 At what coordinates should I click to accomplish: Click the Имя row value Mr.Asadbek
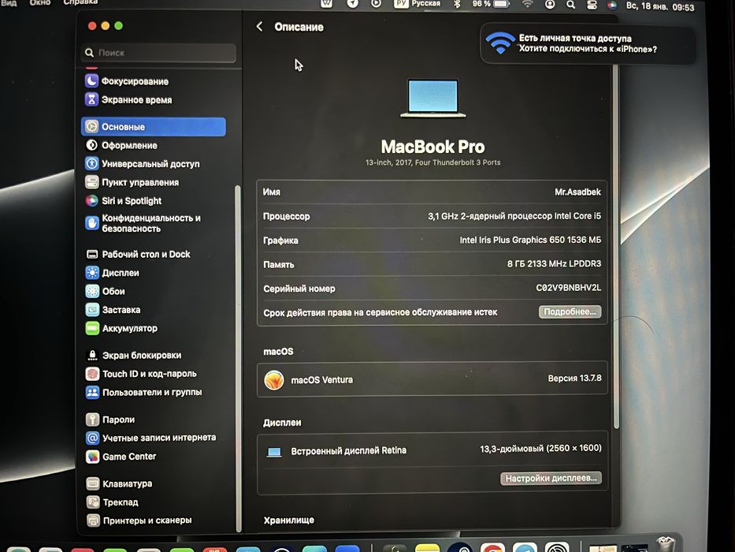point(577,192)
